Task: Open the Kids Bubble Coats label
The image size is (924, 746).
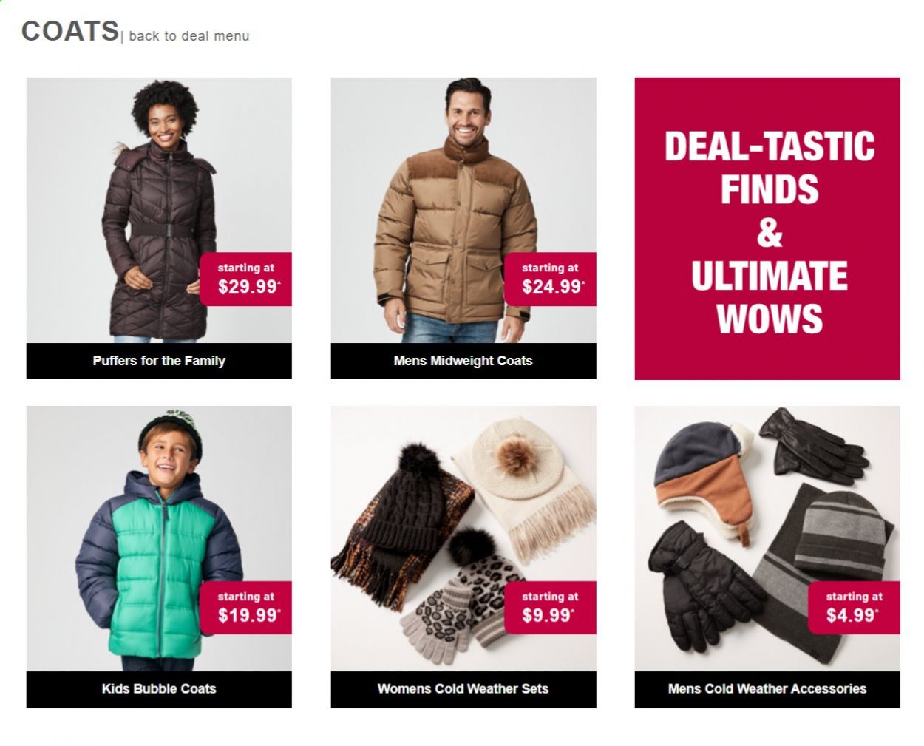Action: click(159, 689)
